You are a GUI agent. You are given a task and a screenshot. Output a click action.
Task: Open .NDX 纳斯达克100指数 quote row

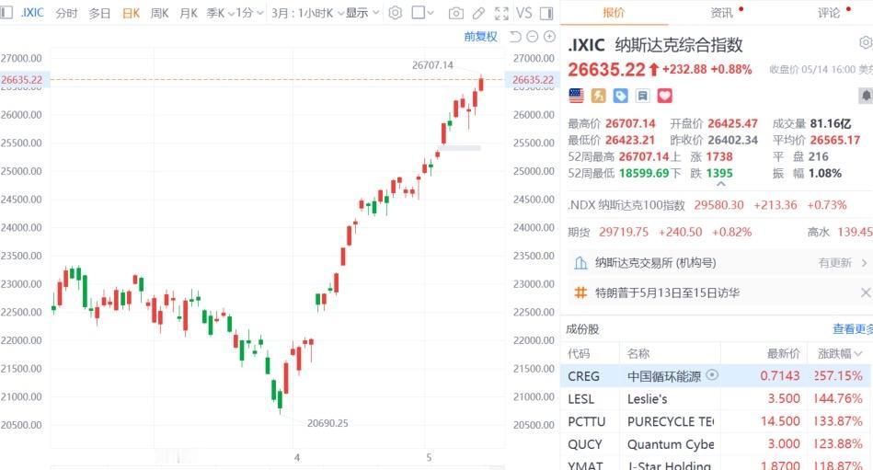coord(718,205)
